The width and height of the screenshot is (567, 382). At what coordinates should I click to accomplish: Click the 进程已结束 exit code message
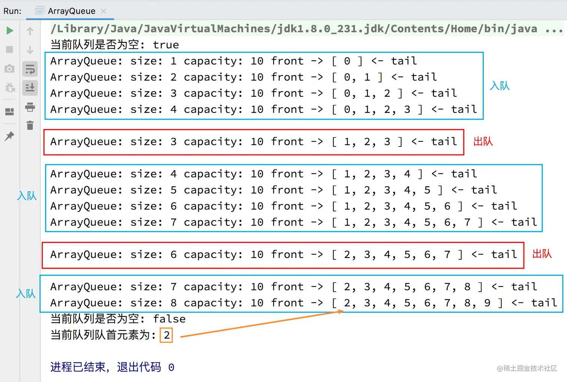tap(112, 367)
